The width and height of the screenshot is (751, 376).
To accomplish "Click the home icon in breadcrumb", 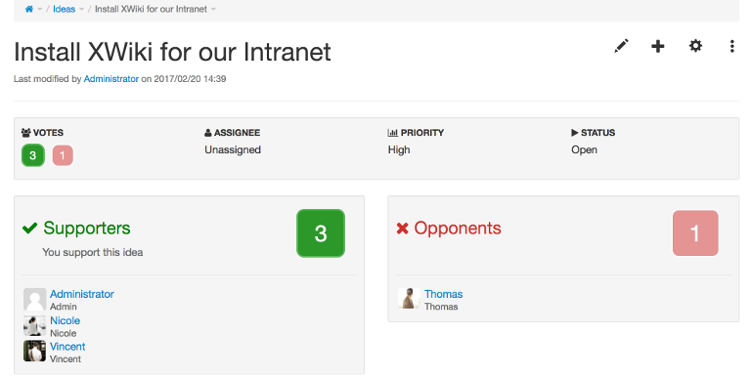I will (x=29, y=9).
